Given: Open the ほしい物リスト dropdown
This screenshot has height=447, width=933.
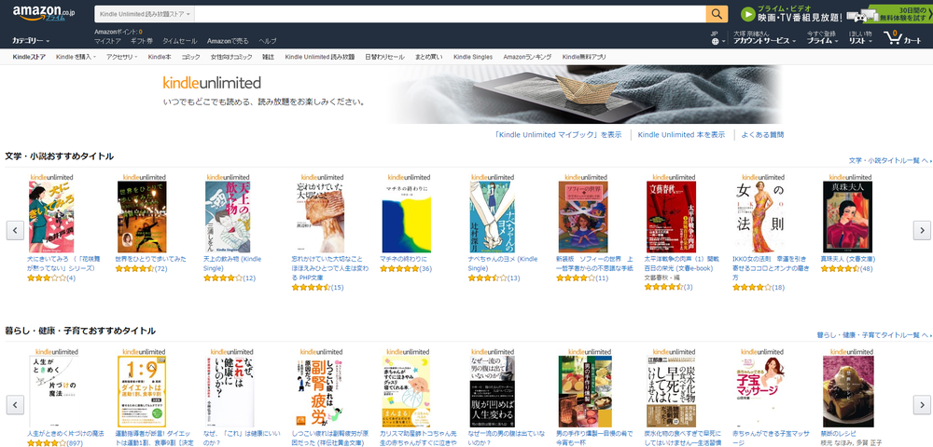Looking at the screenshot, I should [x=860, y=38].
